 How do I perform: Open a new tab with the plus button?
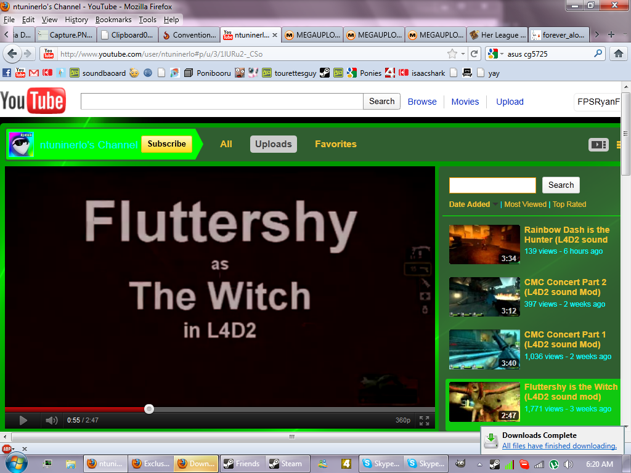611,34
